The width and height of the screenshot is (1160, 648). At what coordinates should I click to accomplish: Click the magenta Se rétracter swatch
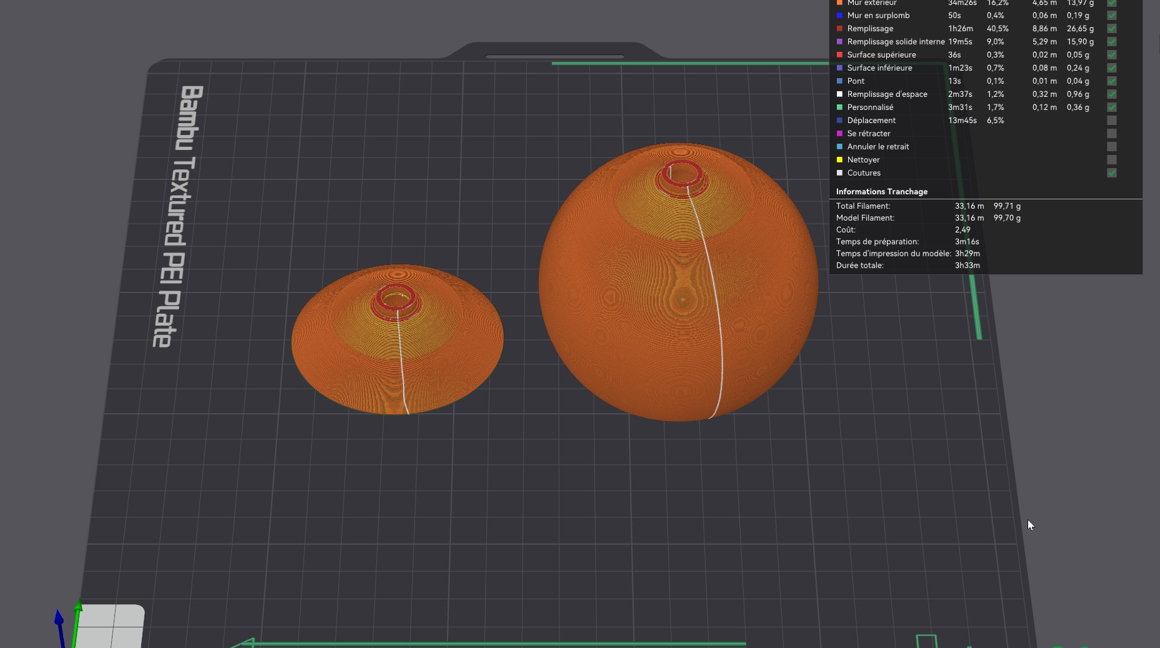tap(839, 134)
